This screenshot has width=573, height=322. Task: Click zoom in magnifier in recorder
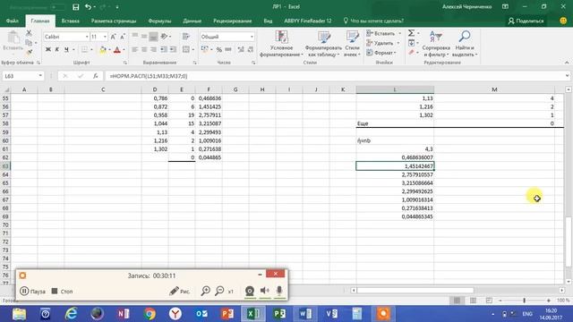coord(206,291)
